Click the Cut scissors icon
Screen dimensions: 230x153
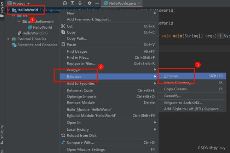pyautogui.click(x=63, y=26)
